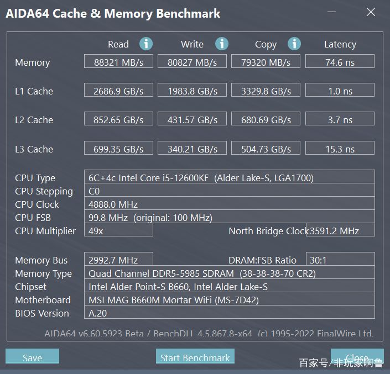Image resolution: width=390 pixels, height=374 pixels.
Task: Select the Memory Write result field
Action: click(193, 61)
